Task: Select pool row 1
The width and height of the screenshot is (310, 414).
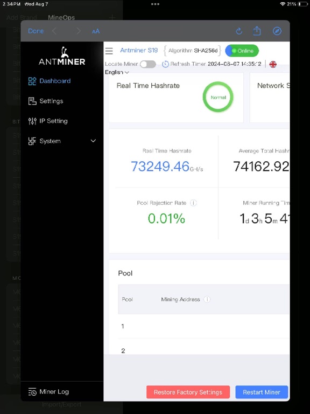Action: pyautogui.click(x=204, y=326)
